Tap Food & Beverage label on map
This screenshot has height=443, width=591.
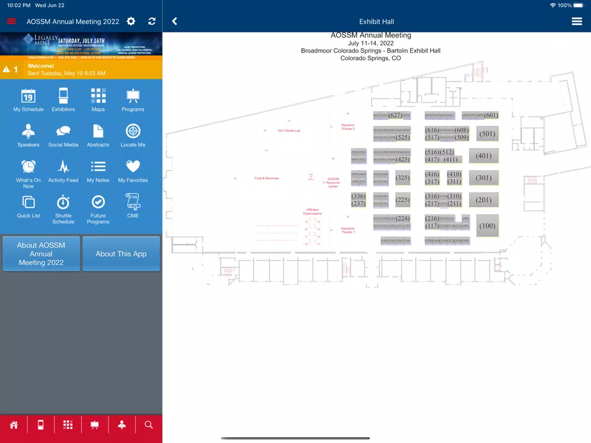267,178
